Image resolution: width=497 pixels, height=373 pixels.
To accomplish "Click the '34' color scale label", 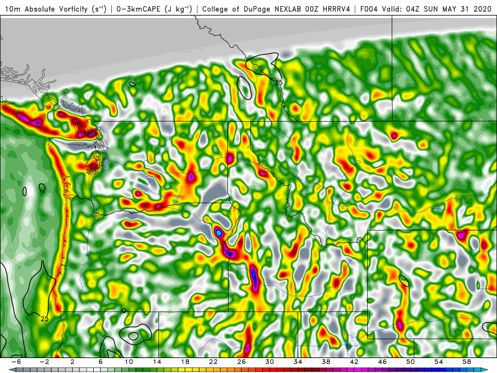I will 298,362.
